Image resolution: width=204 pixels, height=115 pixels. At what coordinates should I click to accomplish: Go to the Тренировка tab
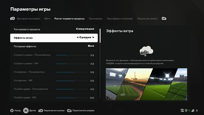pyautogui.click(x=96, y=19)
